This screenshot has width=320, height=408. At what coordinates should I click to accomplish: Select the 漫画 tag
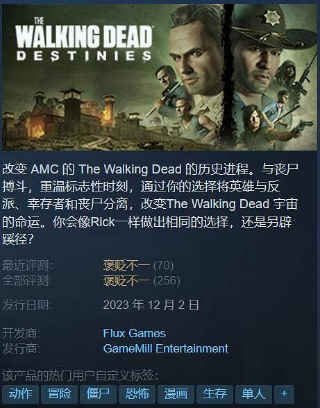click(x=176, y=394)
